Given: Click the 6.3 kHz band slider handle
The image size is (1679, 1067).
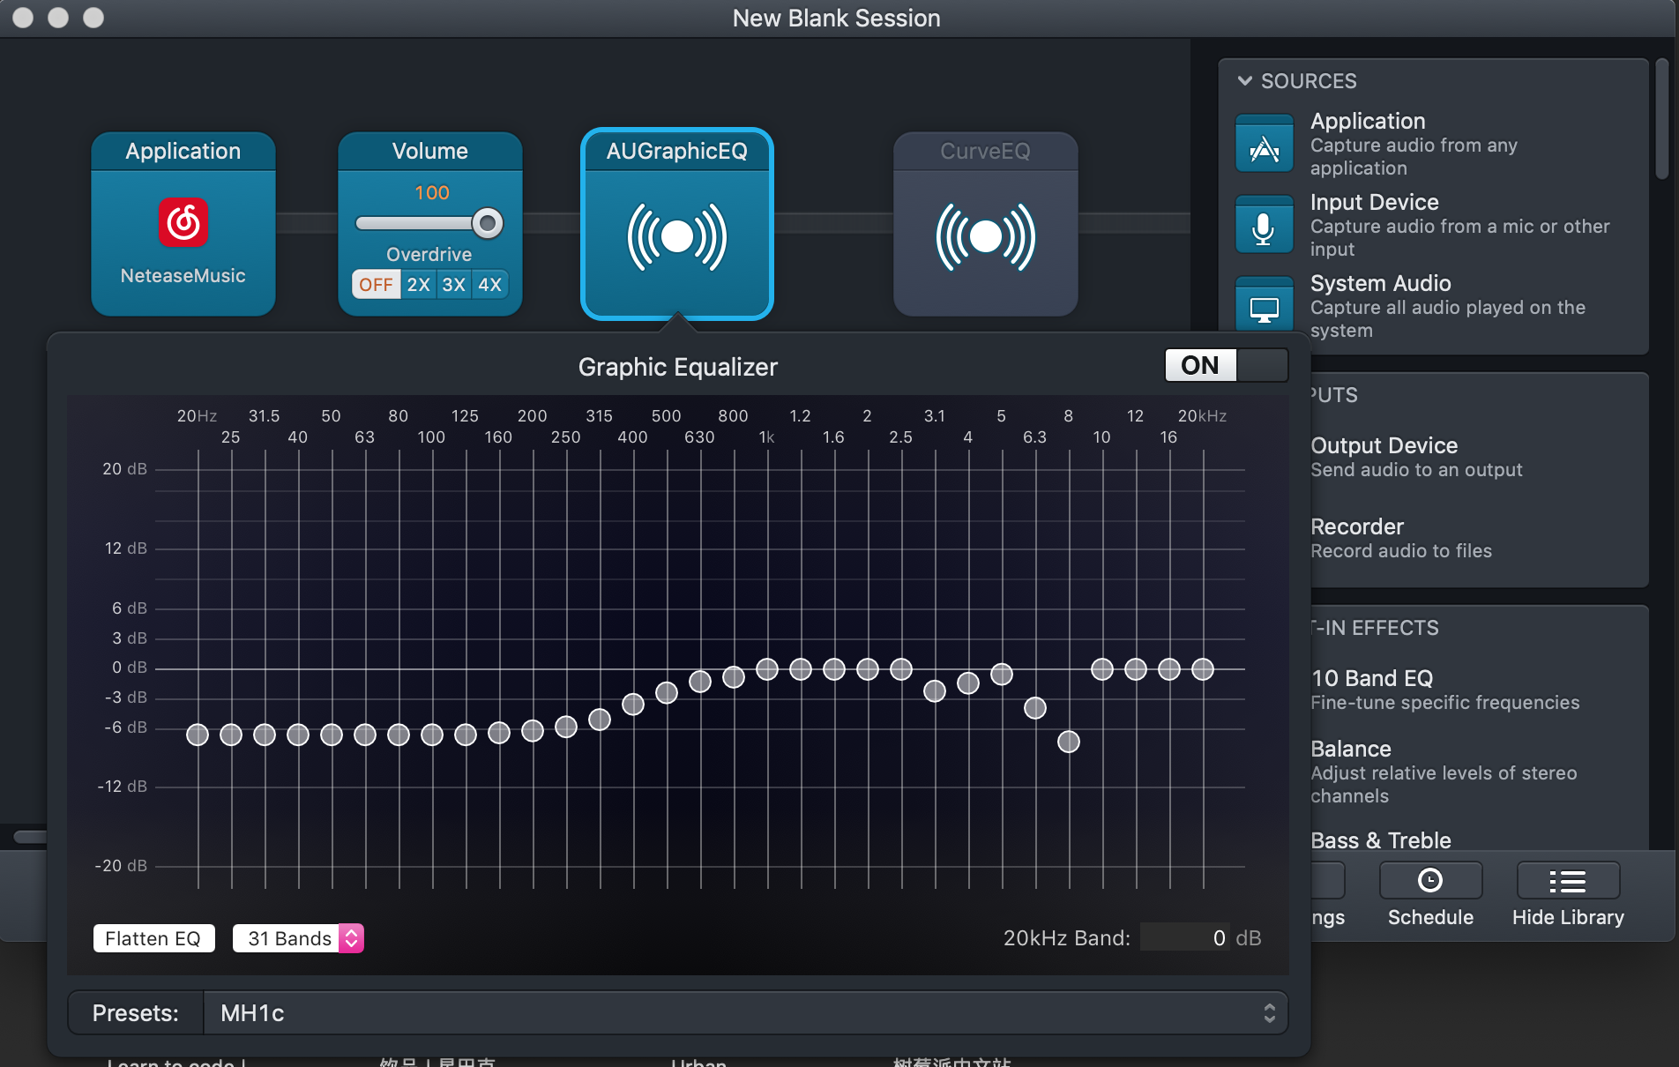Looking at the screenshot, I should tap(1035, 707).
